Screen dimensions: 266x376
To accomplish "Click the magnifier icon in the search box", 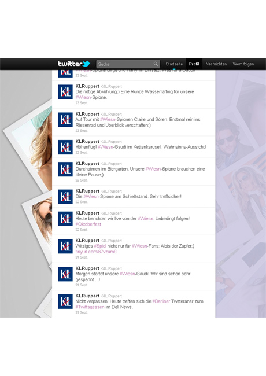I will (156, 64).
